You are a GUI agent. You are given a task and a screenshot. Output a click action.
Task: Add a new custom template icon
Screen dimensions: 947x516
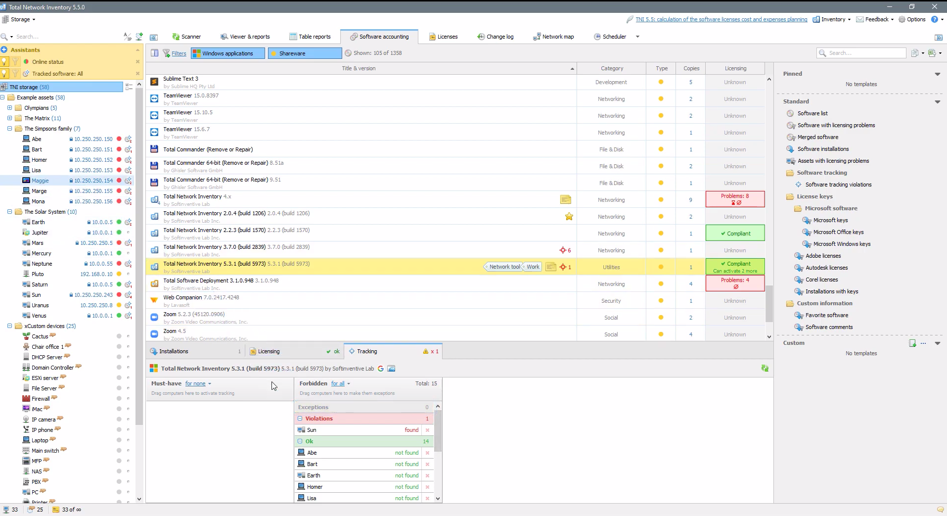click(x=912, y=343)
